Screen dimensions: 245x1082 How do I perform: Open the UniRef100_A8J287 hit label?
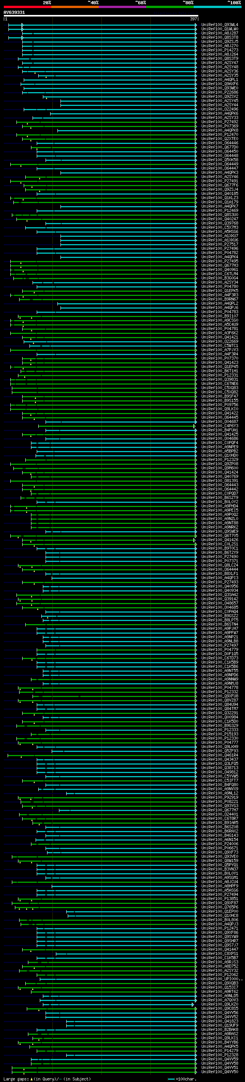point(220,33)
